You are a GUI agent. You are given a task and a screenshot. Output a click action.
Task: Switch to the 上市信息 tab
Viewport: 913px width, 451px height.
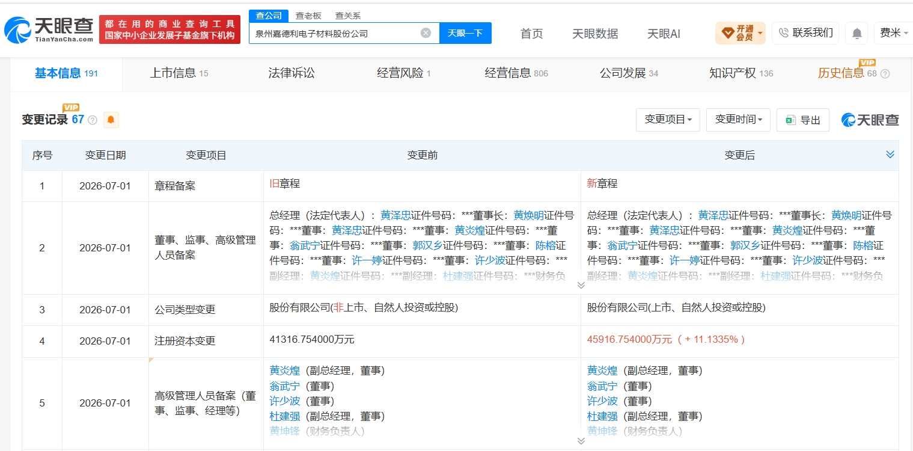(179, 73)
